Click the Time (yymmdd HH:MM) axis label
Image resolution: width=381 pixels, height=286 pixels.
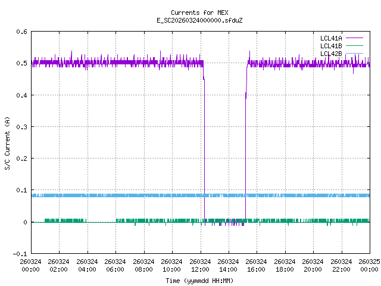(199, 280)
